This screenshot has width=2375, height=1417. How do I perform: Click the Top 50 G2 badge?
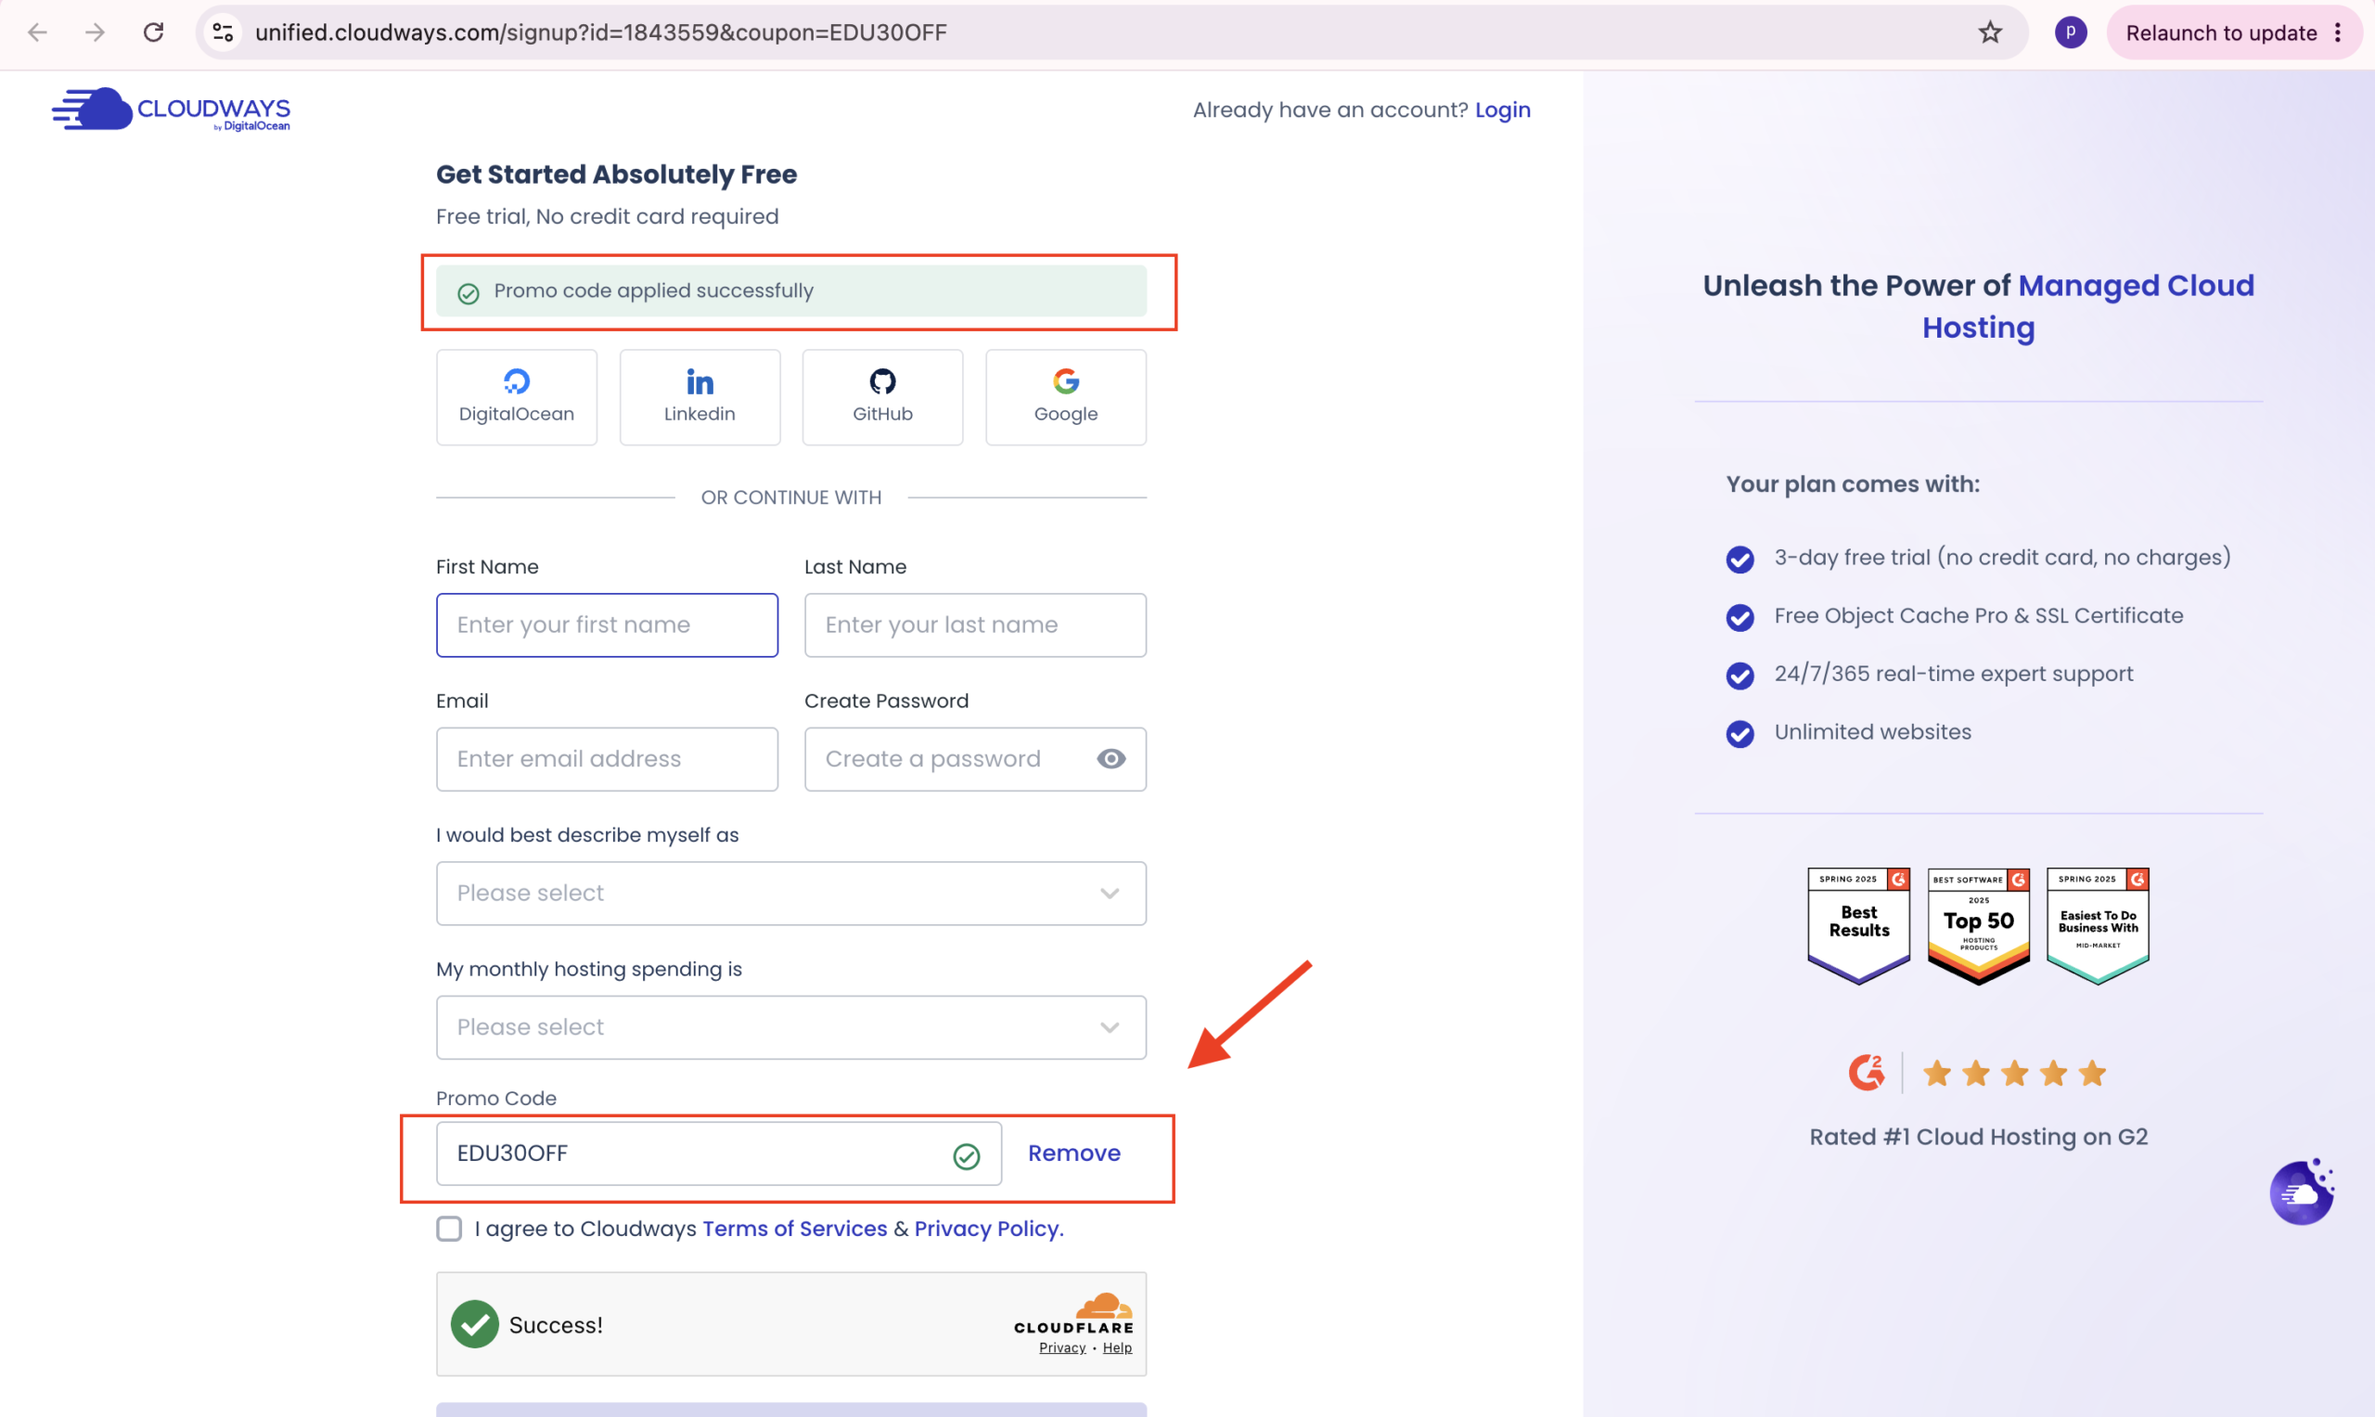pyautogui.click(x=1978, y=925)
